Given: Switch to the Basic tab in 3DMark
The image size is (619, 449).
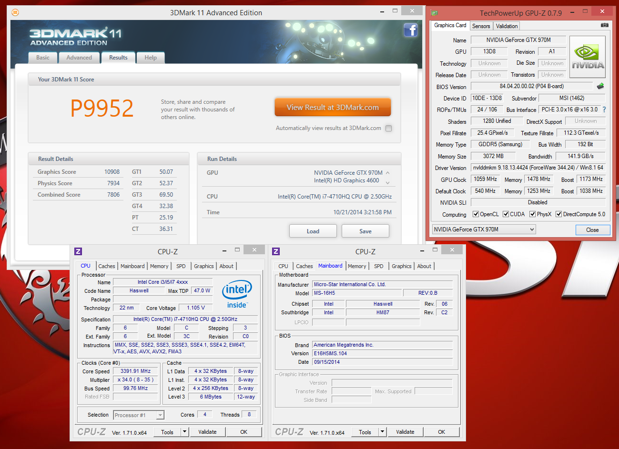Looking at the screenshot, I should pos(43,58).
